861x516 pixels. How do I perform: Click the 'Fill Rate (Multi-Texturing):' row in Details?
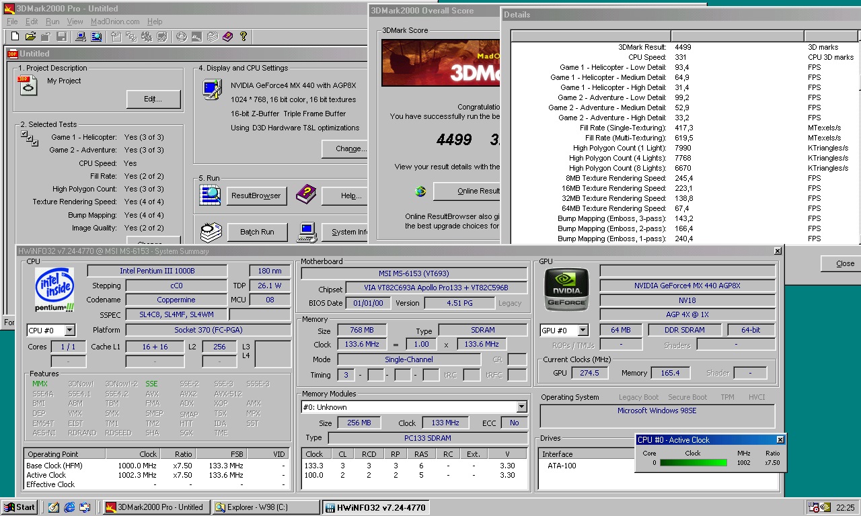(x=684, y=138)
